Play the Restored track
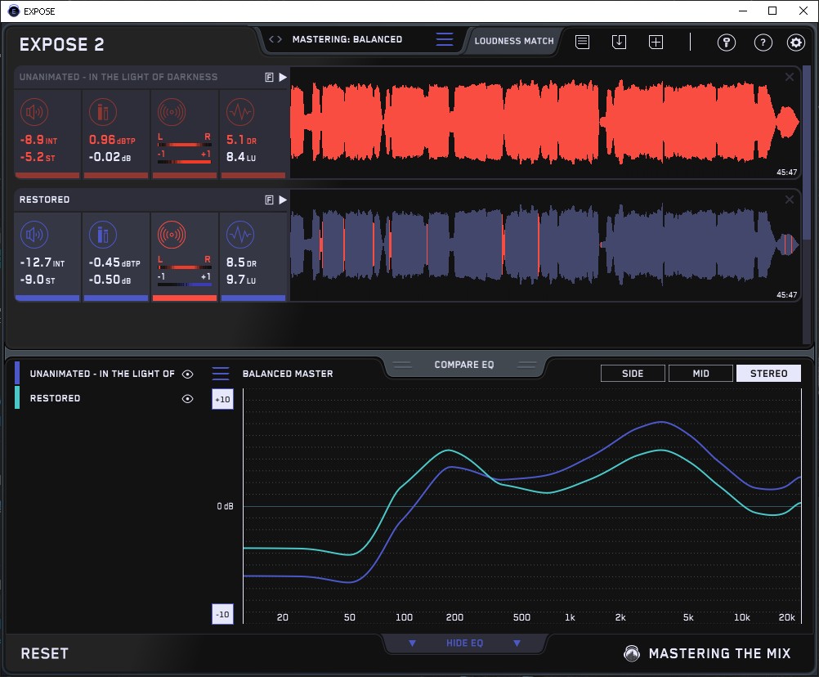This screenshot has width=819, height=677. 283,200
